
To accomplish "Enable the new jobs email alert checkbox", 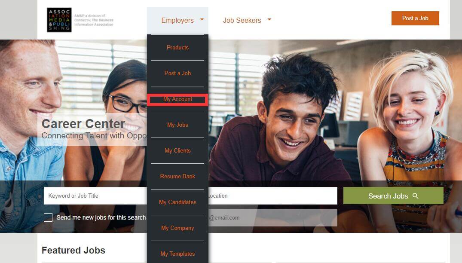I will (x=48, y=217).
